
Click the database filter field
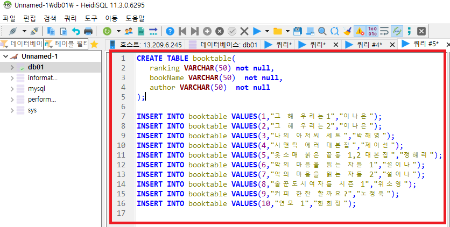[x=22, y=44]
